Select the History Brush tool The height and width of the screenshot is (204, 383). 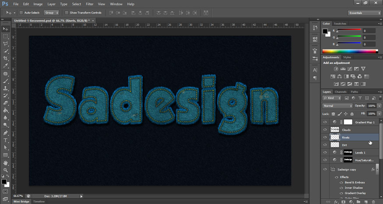point(5,96)
